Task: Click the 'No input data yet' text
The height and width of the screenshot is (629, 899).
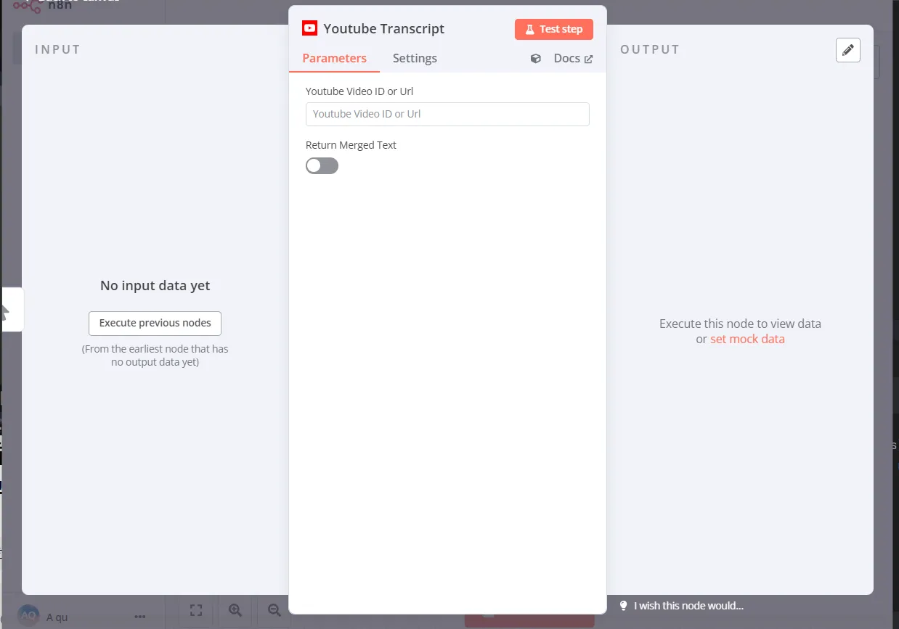Action: [x=155, y=286]
